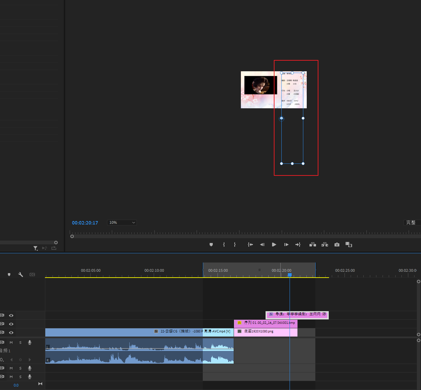Click the program monitor zoom scroll bar handle
This screenshot has width=421, height=390.
pos(72,236)
